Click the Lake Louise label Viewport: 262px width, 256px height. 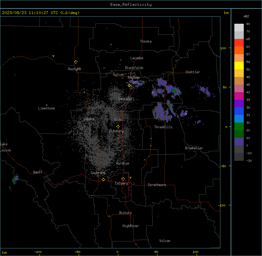click(x=5, y=147)
